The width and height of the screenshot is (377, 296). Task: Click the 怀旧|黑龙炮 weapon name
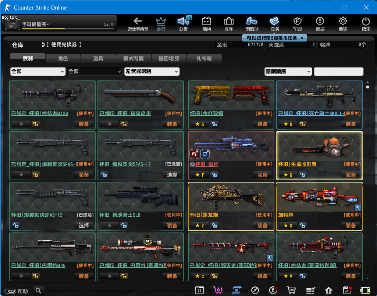204,215
